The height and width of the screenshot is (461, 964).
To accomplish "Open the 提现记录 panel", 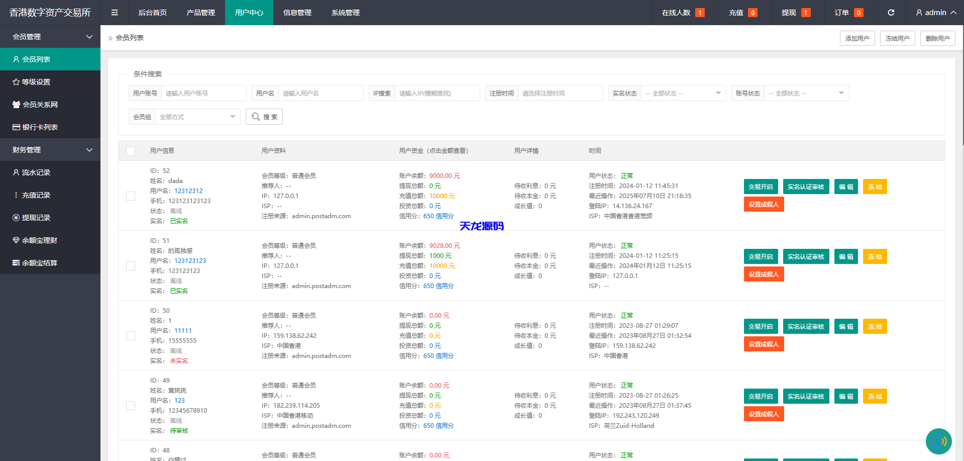I will 38,217.
